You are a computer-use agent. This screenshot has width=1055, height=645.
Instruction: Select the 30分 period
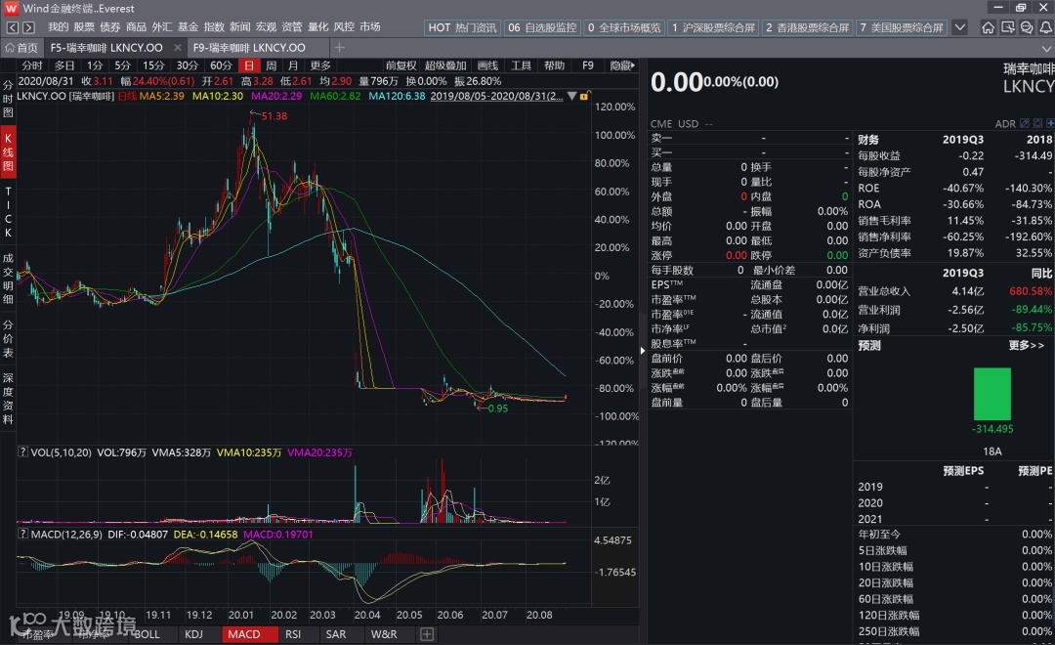187,65
